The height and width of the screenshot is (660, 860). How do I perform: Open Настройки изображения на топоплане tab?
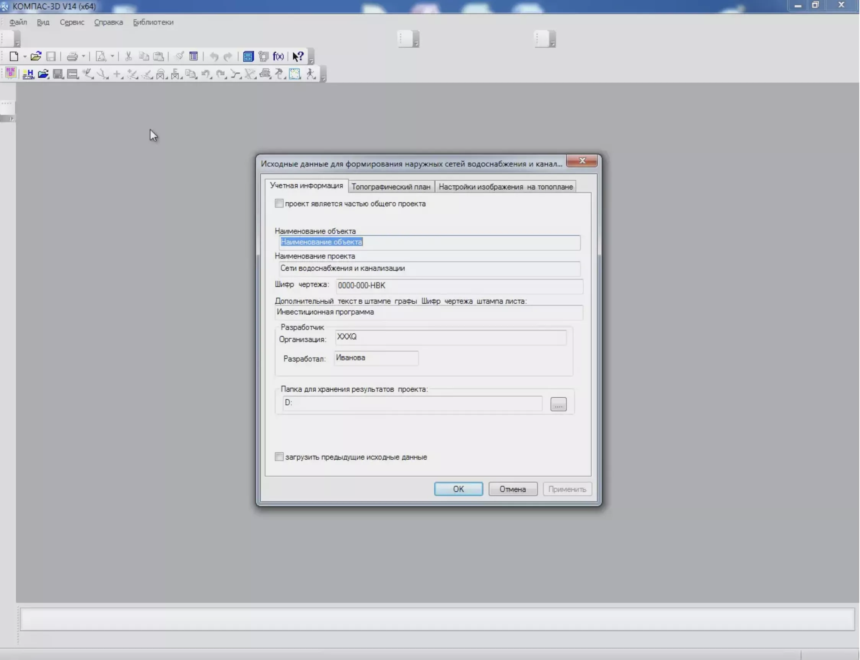click(506, 187)
